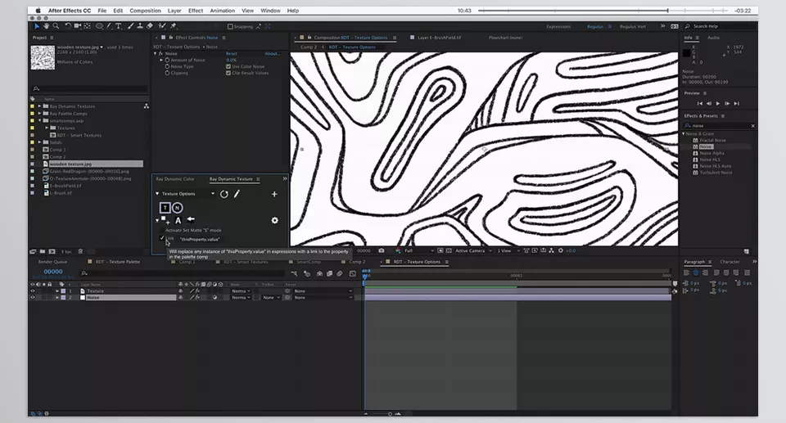Expand the Ray Palette Comps folder
This screenshot has height=423, width=786.
point(39,113)
